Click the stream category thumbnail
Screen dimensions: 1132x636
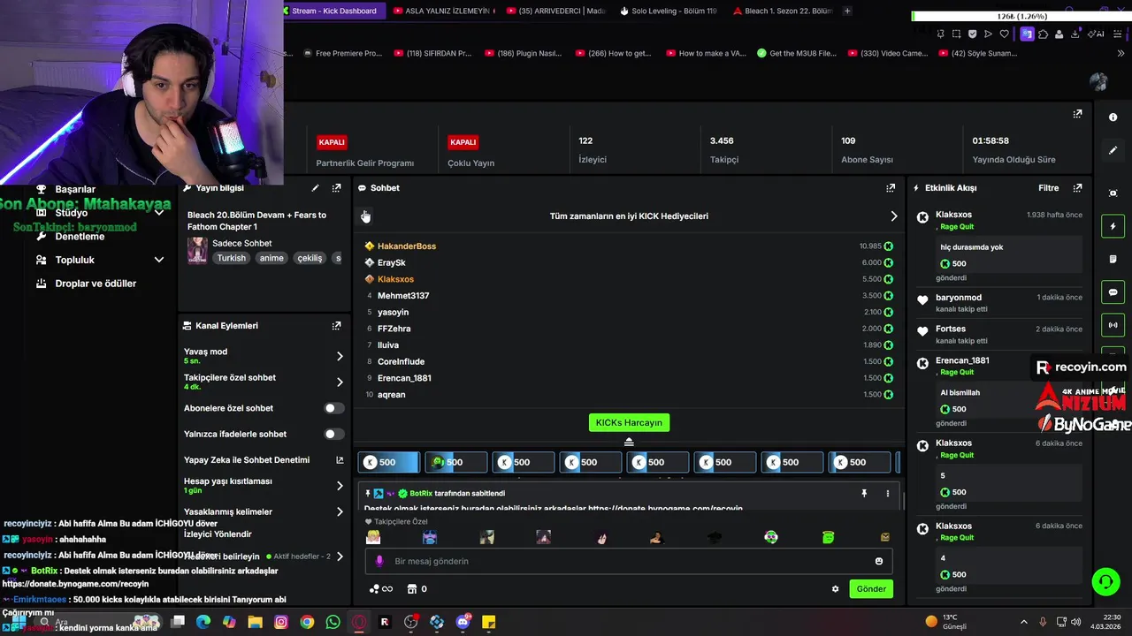197,250
